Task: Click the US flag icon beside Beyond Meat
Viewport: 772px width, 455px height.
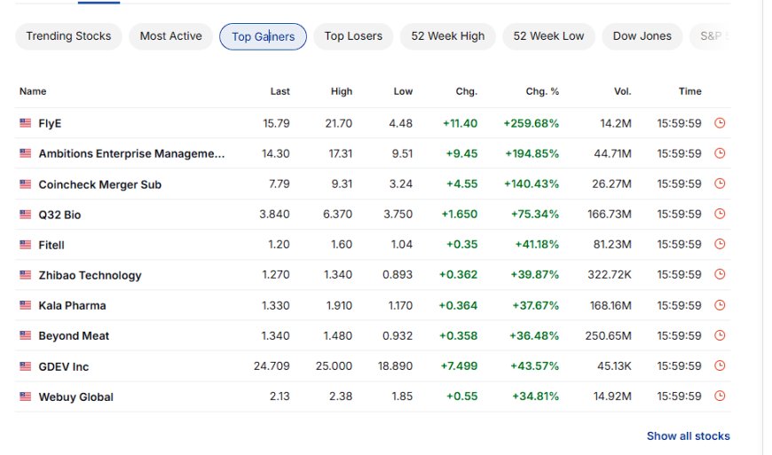Action: 25,335
